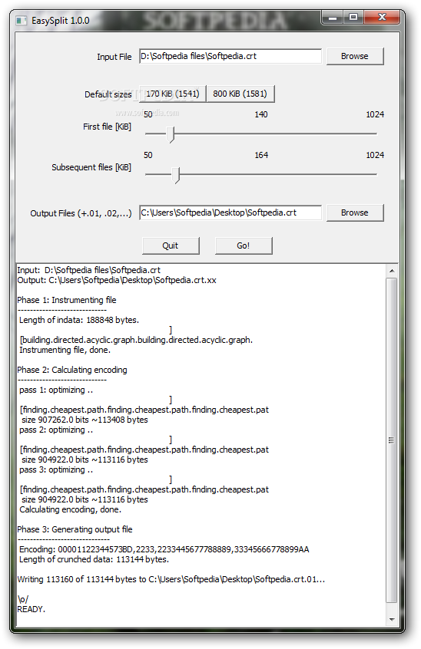421x649 pixels.
Task: Click the log scrollbar down arrow
Action: pos(392,620)
